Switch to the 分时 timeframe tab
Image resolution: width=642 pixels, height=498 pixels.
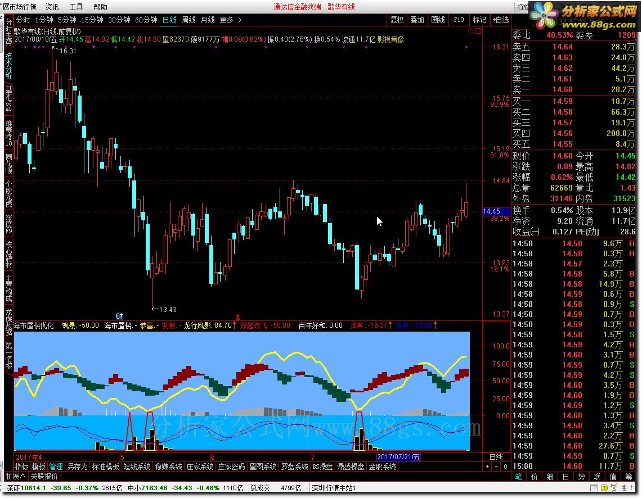[23, 20]
